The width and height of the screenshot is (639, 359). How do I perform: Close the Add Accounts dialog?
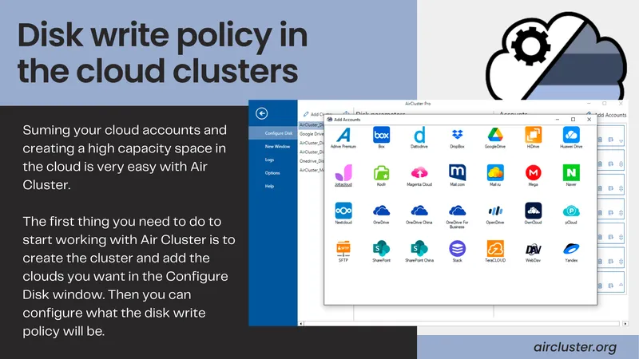coord(589,119)
